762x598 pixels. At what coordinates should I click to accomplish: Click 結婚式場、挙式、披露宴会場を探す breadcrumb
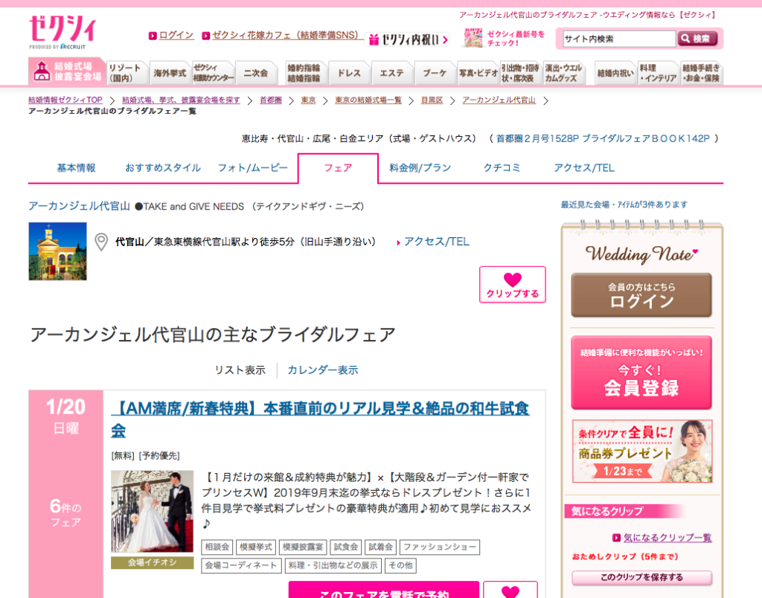(181, 100)
